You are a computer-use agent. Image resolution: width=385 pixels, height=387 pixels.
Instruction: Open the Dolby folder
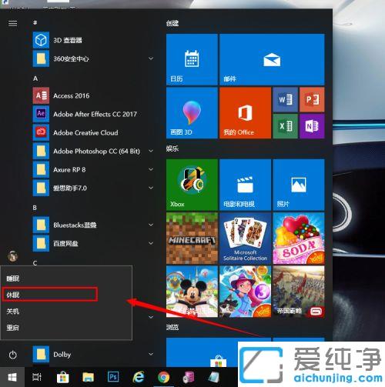coord(94,355)
